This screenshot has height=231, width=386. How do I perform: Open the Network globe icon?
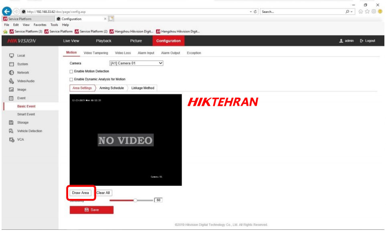tap(11, 73)
